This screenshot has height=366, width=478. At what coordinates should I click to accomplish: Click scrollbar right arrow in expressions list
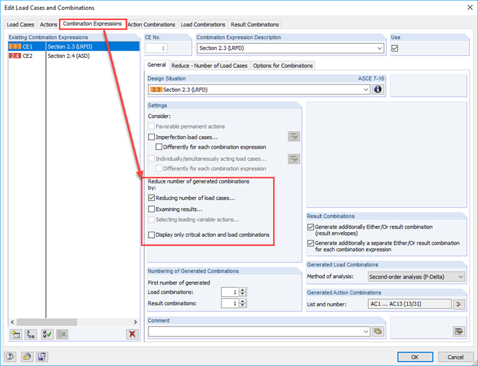[135, 322]
